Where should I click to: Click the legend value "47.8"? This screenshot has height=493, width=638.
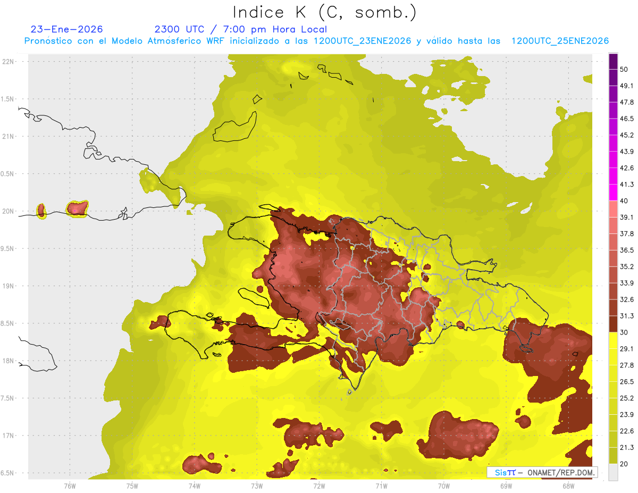coord(627,102)
